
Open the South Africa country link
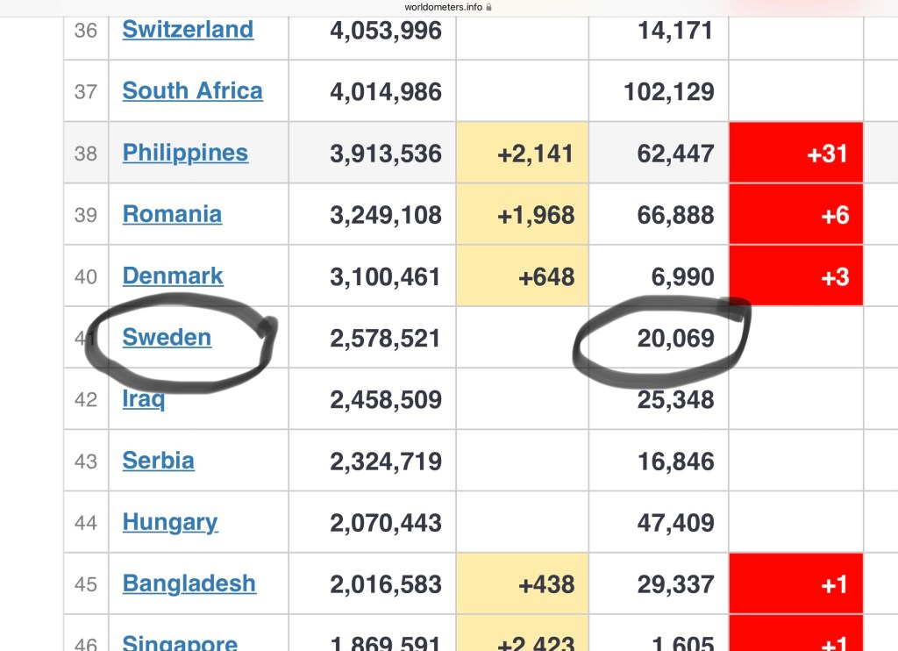pyautogui.click(x=192, y=91)
